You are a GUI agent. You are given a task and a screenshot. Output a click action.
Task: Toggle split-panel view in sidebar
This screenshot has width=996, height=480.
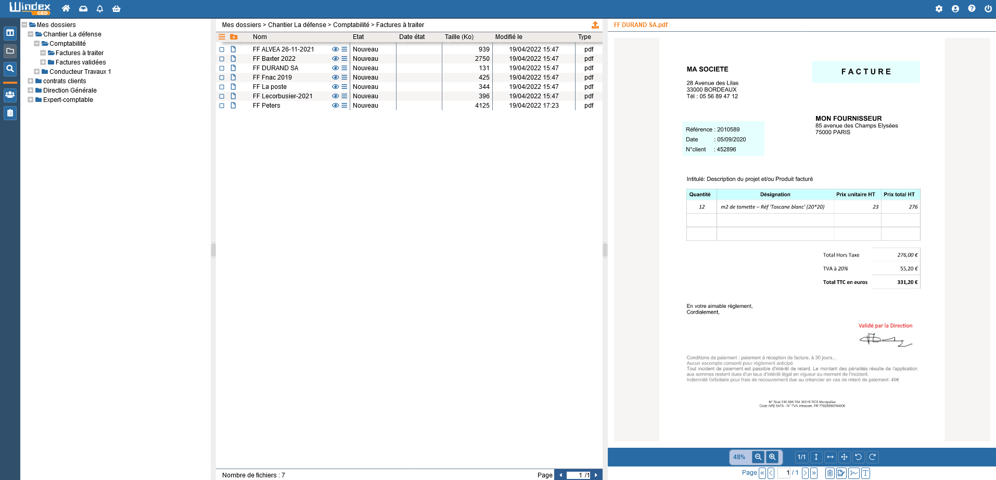(10, 33)
